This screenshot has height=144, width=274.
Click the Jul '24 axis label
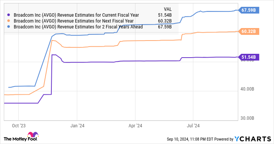click(193, 125)
